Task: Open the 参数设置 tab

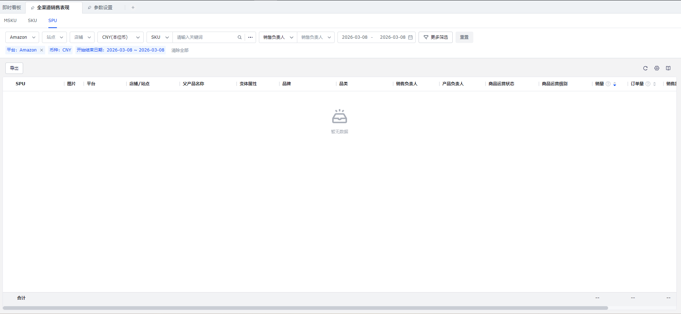Action: [x=103, y=7]
